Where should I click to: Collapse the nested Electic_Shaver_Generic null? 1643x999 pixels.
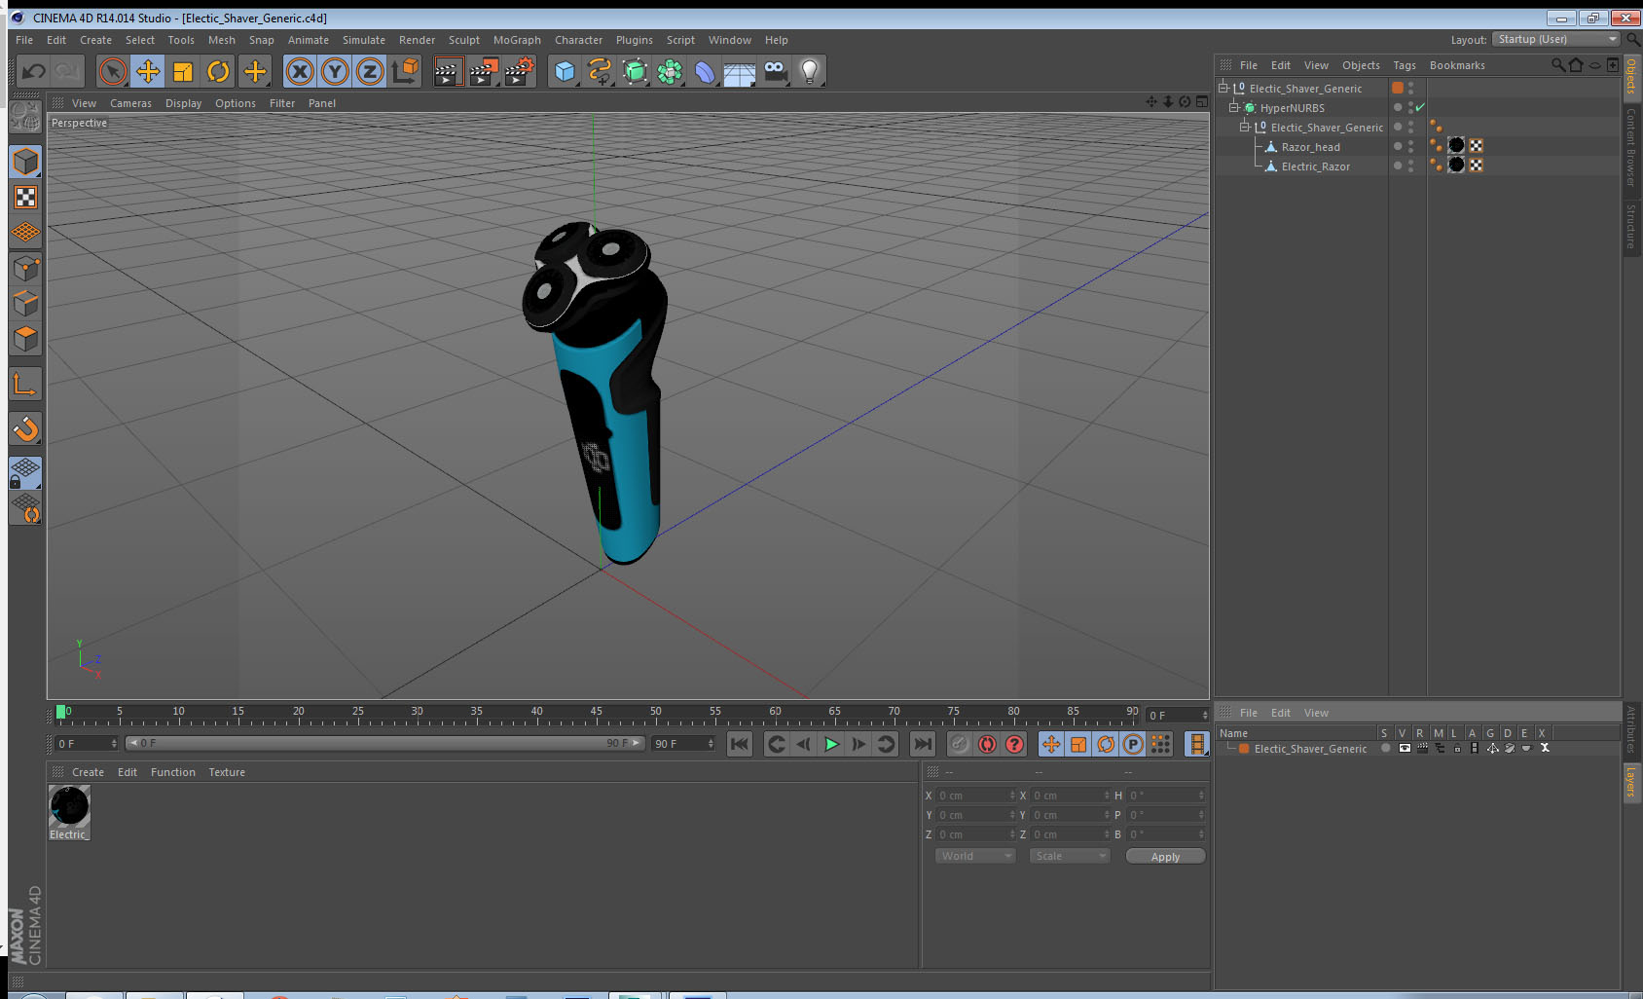tap(1244, 127)
